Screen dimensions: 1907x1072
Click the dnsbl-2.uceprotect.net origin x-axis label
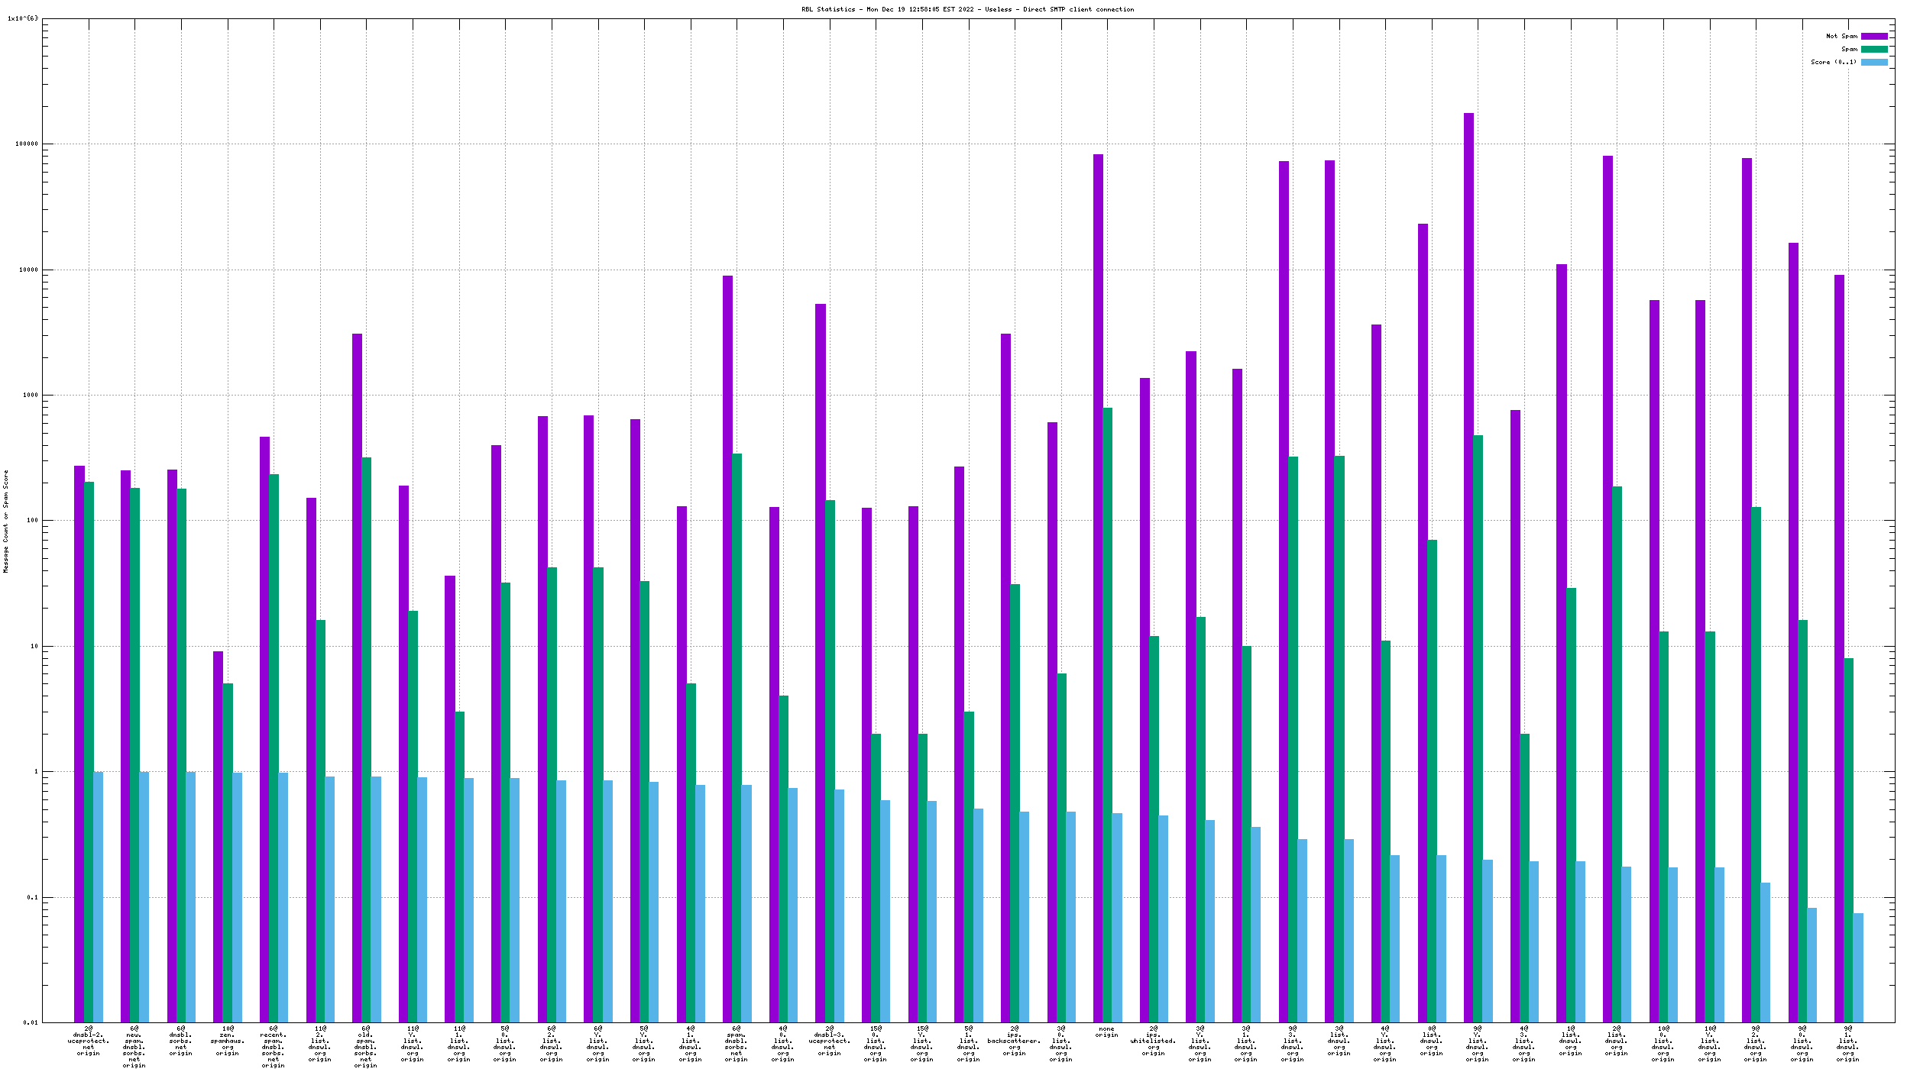click(89, 1041)
